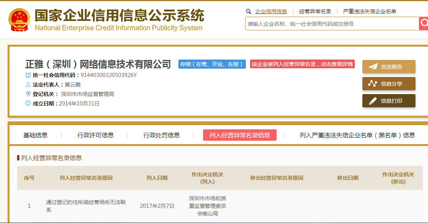Click the company name 正雅（深圳）网络信息技术有限公司
The height and width of the screenshot is (223, 428).
coord(98,64)
